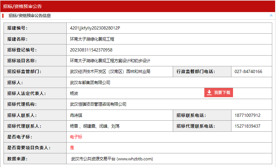Select 武汉市公共资源交易平台 (www.whzbtb.com) text
Image resolution: width=277 pixels, height=167 pixels.
[x=112, y=159]
